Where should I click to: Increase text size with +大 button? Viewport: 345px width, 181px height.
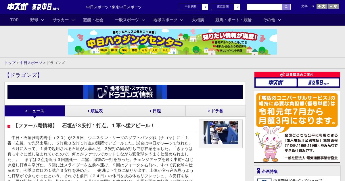pos(322,6)
